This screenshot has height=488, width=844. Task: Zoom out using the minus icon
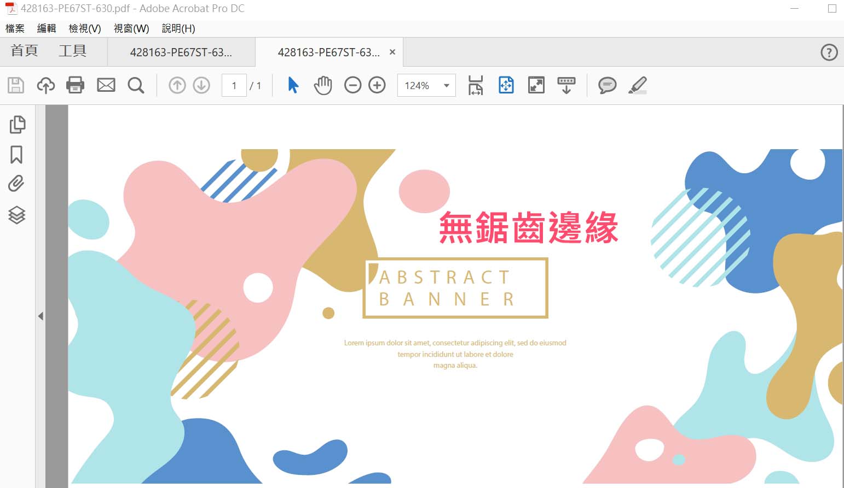pos(352,85)
